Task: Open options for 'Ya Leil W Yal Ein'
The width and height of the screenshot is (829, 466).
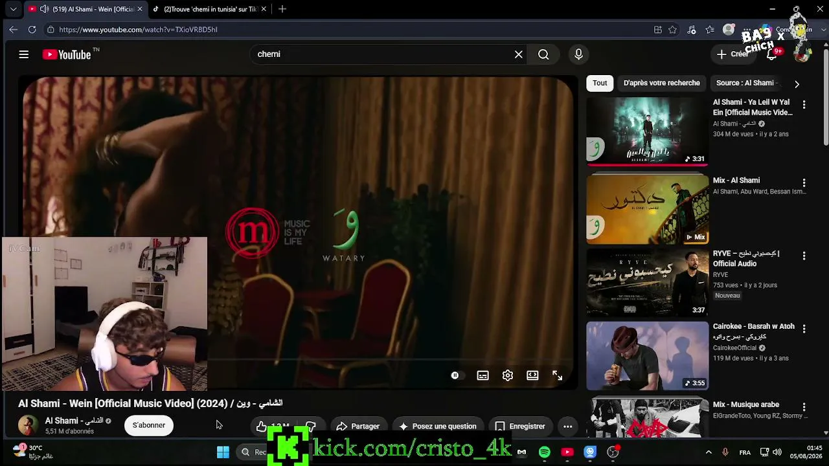Action: 804,105
